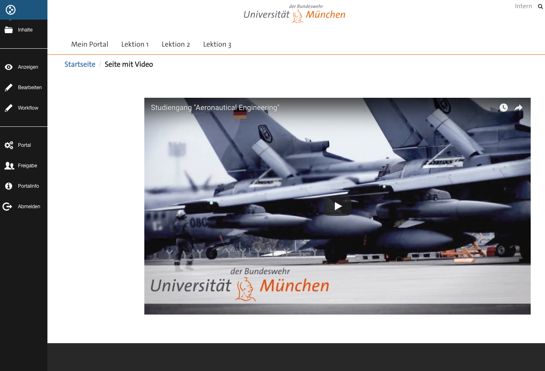The image size is (545, 371).
Task: Open Portal settings gears icon
Action: [x=9, y=145]
